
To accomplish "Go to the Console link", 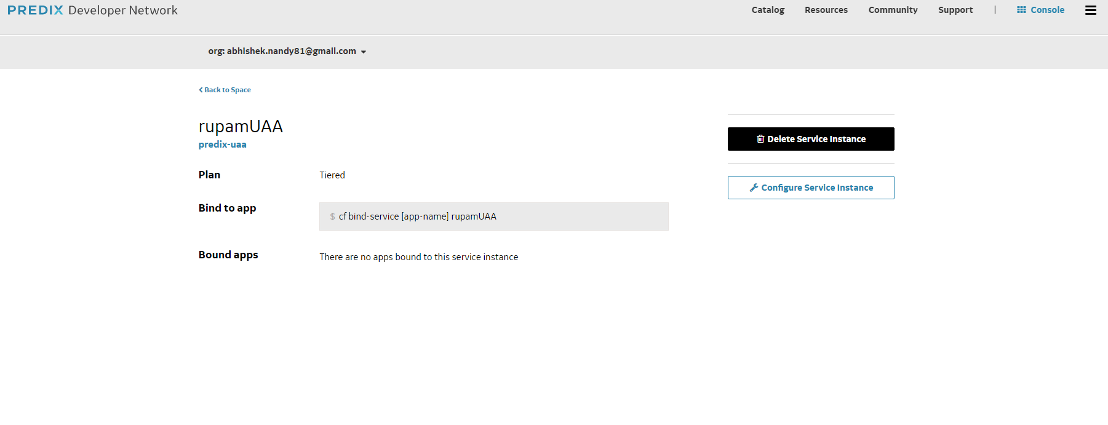I will 1047,10.
